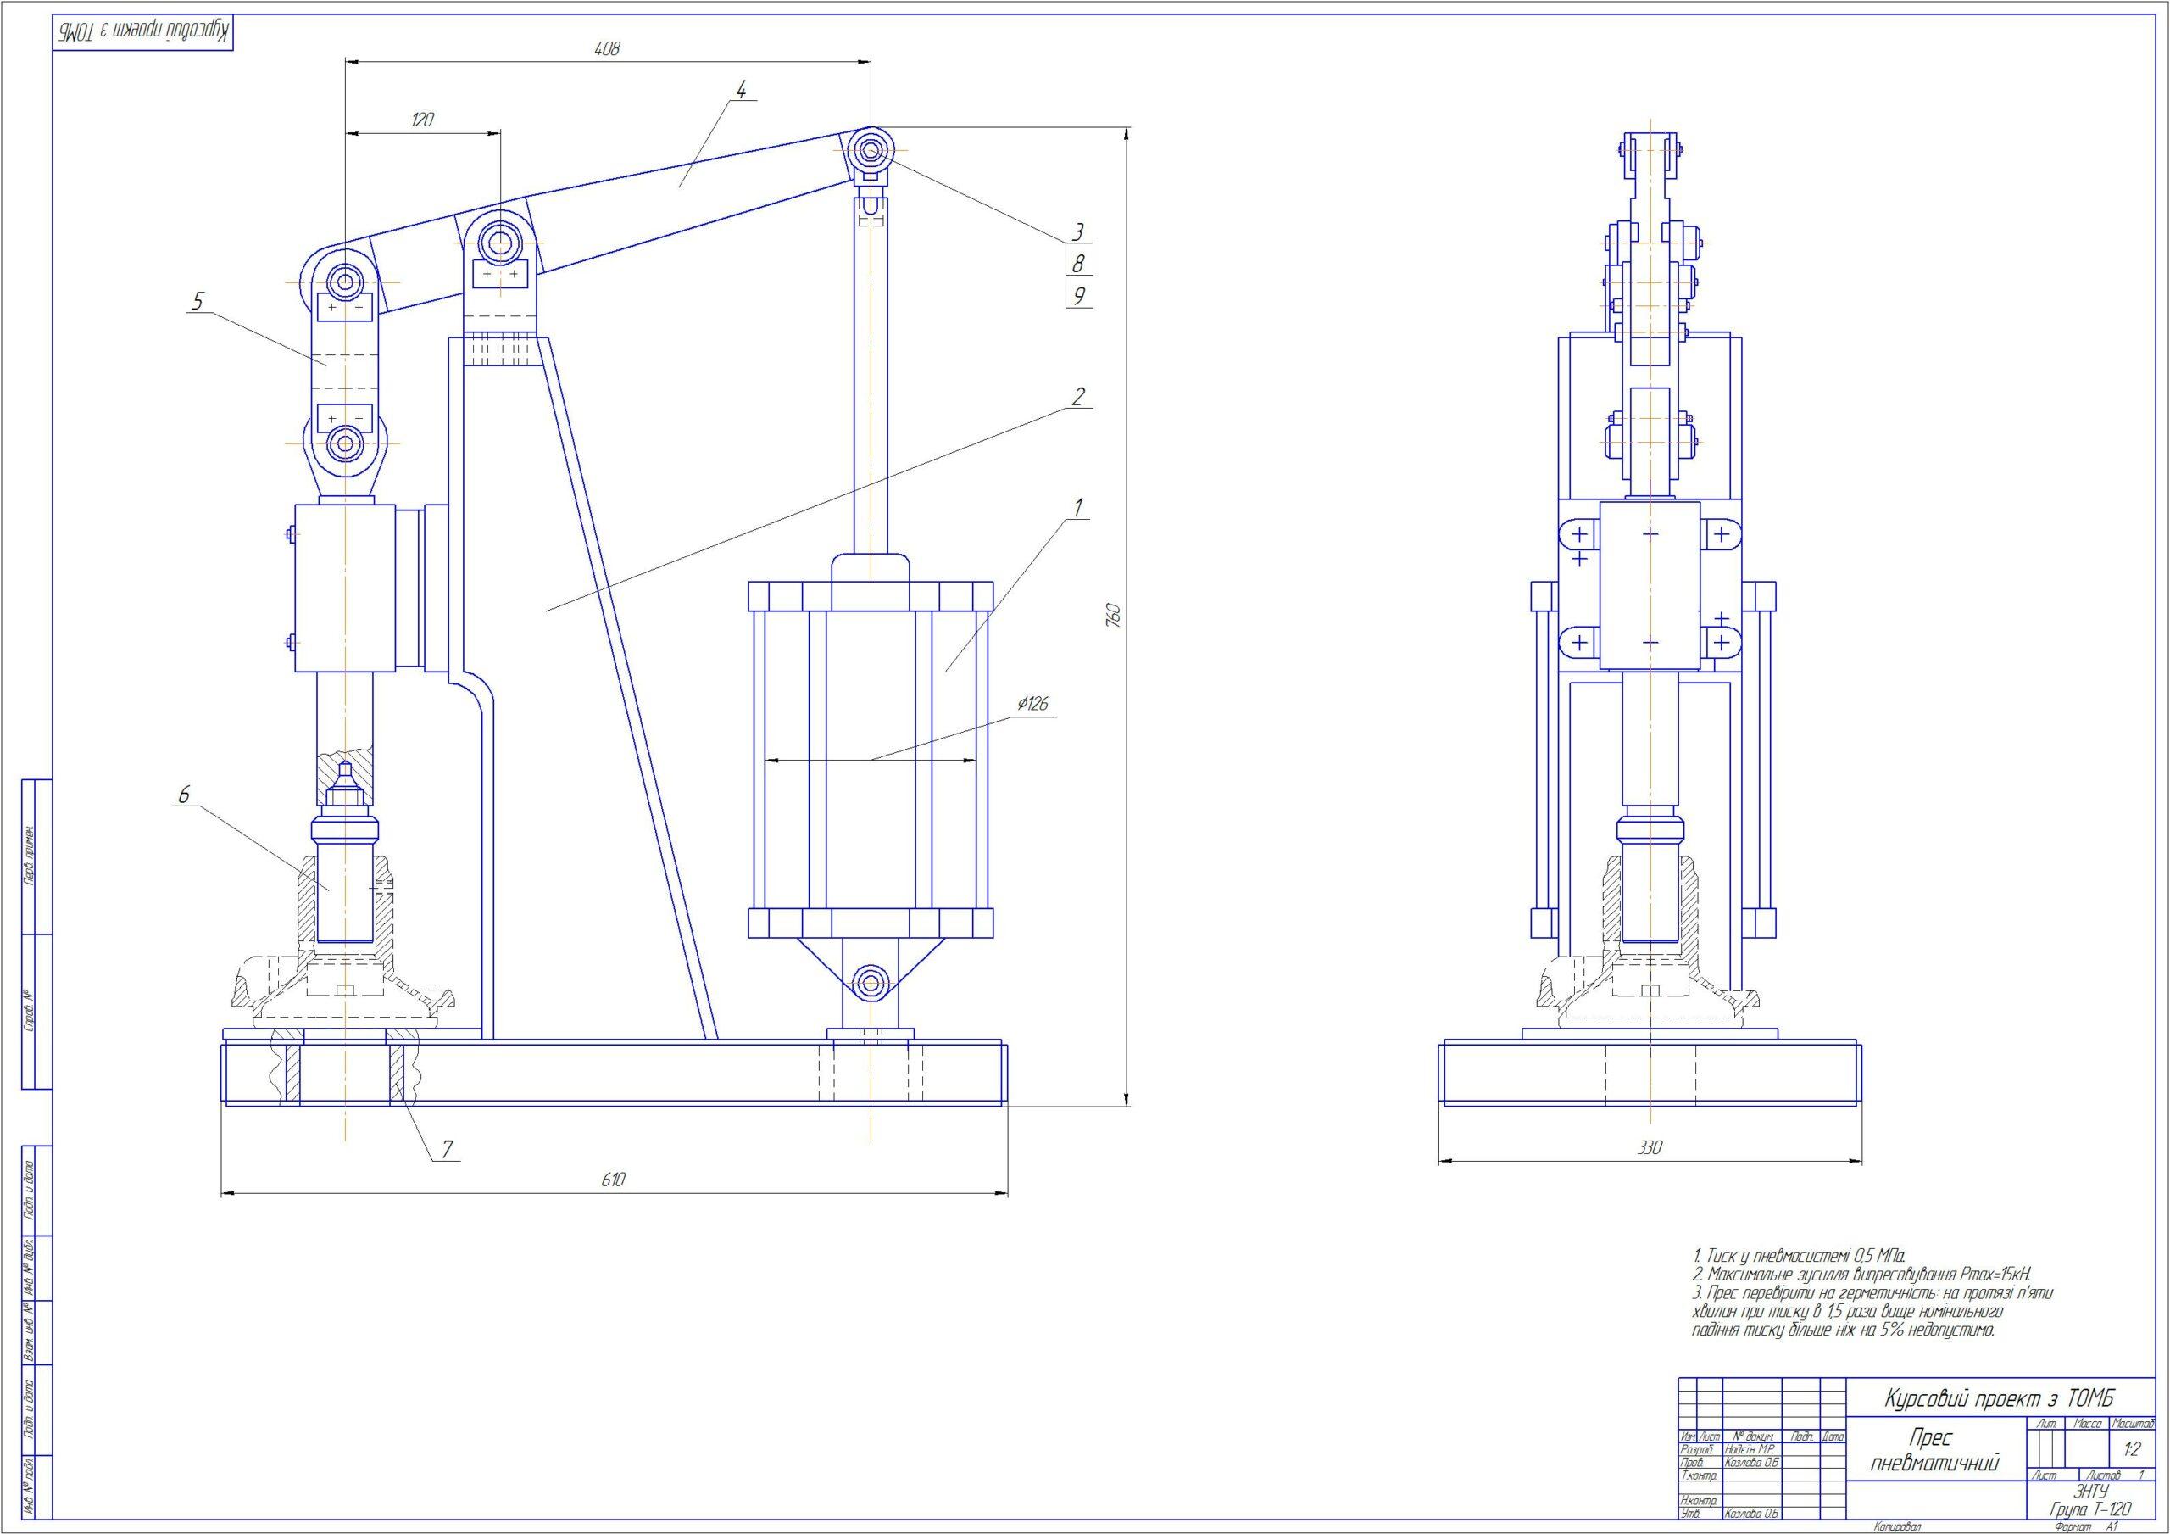Select part callout number 4 on lever
Screen dimensions: 2170x1534
742,90
